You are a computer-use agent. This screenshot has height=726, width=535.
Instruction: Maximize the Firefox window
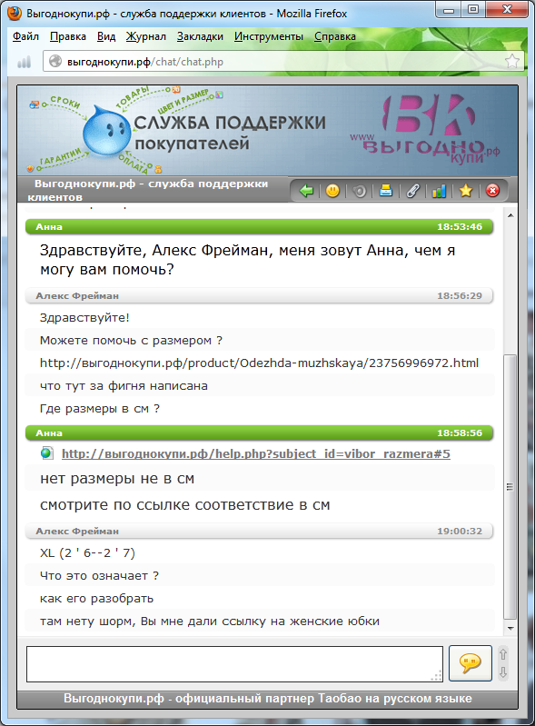(472, 9)
